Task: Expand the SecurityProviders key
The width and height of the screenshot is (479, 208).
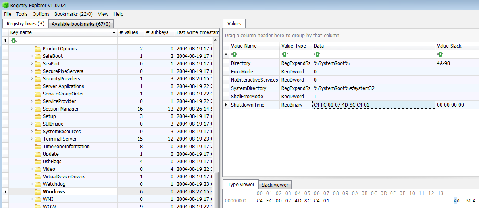Action: click(32, 79)
